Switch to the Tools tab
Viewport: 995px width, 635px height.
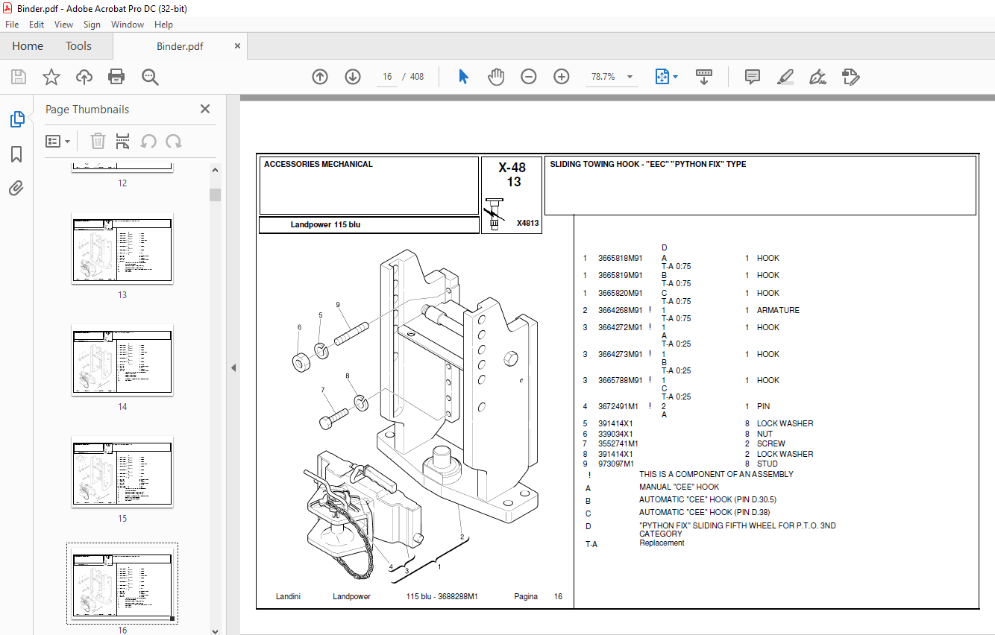78,46
